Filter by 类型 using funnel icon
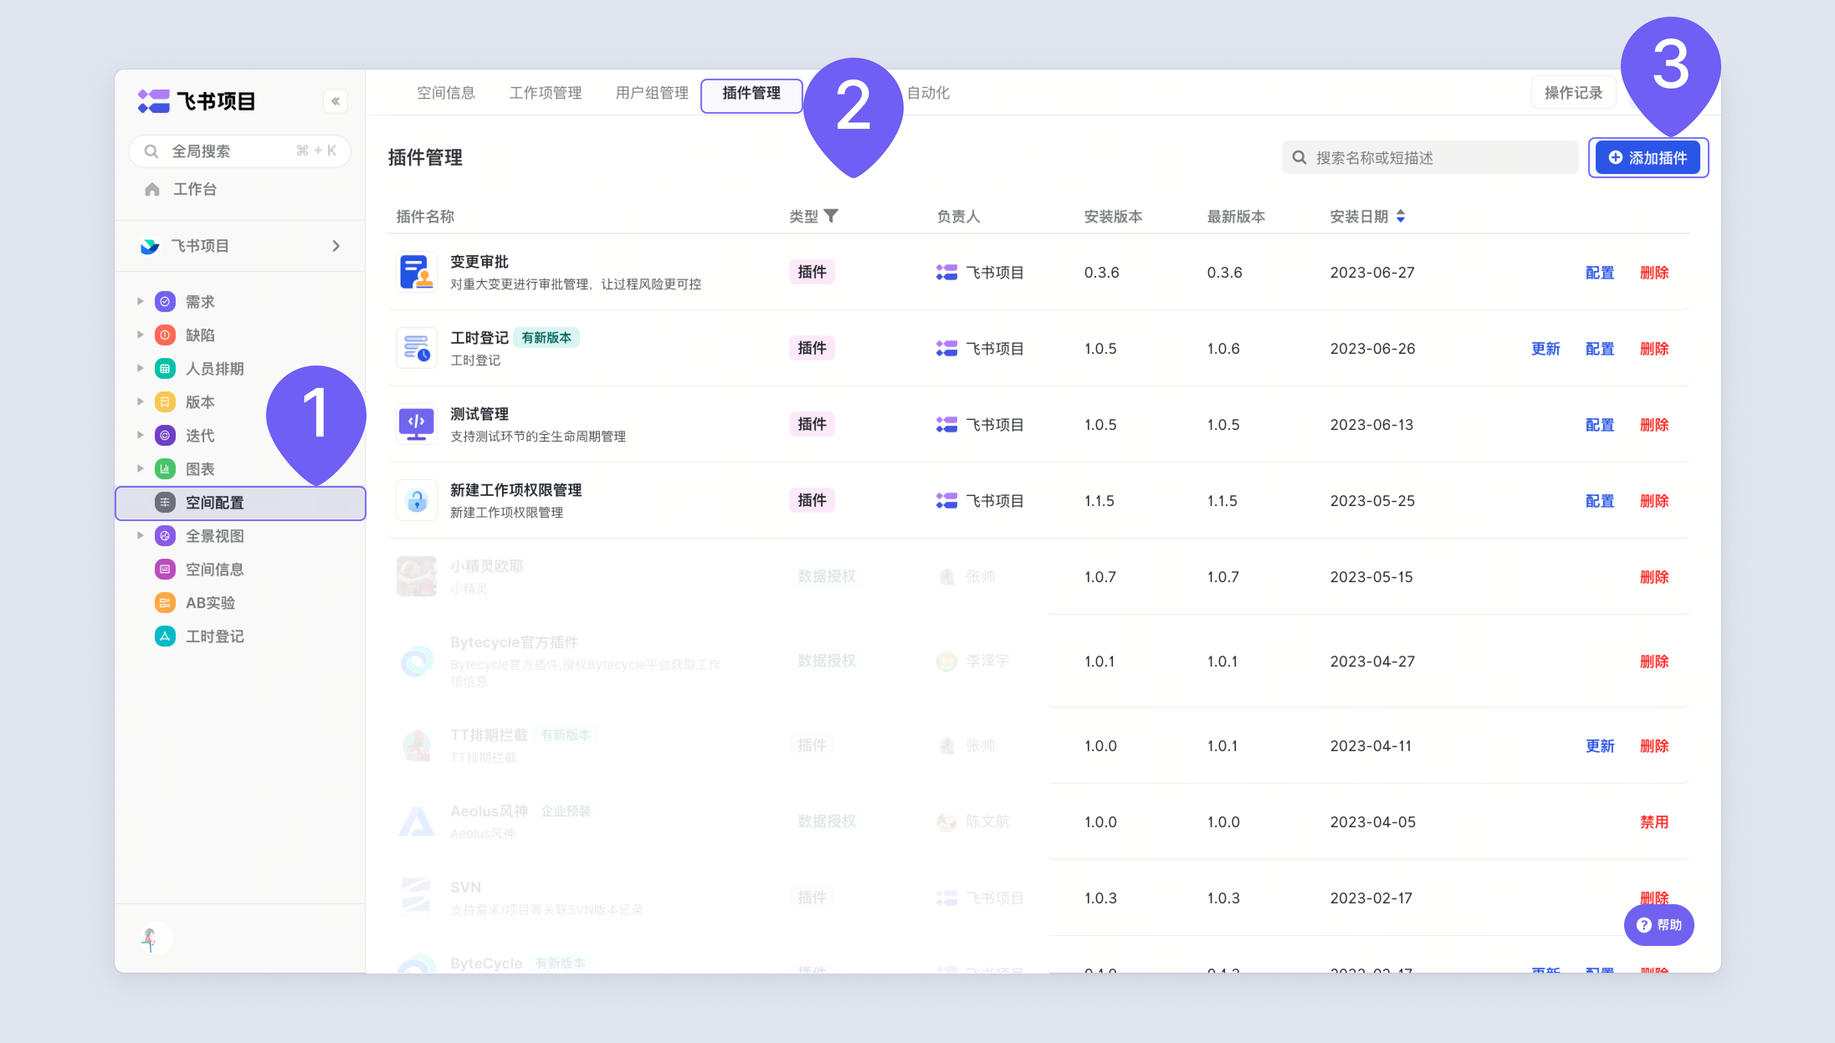This screenshot has width=1835, height=1043. pyautogui.click(x=831, y=216)
